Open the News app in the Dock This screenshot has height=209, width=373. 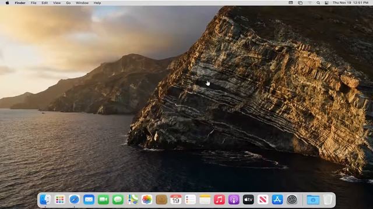pos(263,200)
